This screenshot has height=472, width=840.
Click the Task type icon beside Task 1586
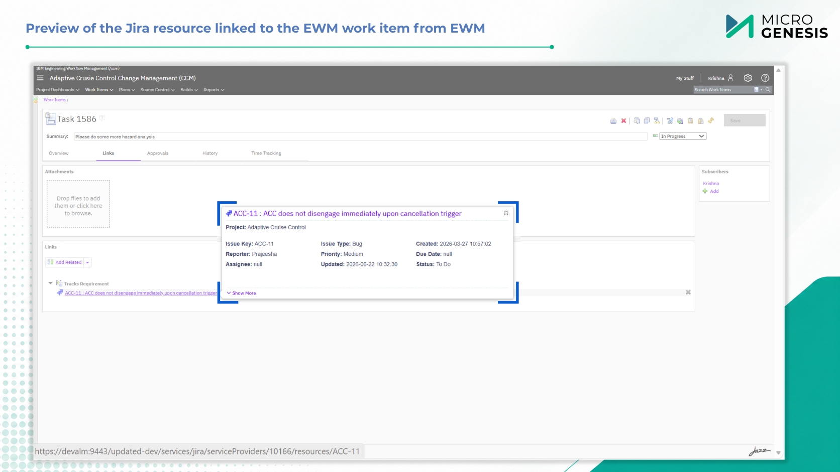[x=50, y=119]
